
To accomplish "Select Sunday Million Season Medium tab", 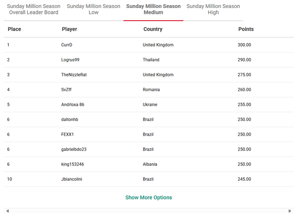I will tap(153, 9).
